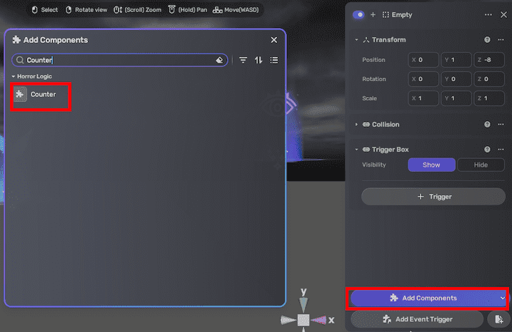Open the filter icon in Add Components
Viewport: 512px width, 332px height.
click(243, 61)
